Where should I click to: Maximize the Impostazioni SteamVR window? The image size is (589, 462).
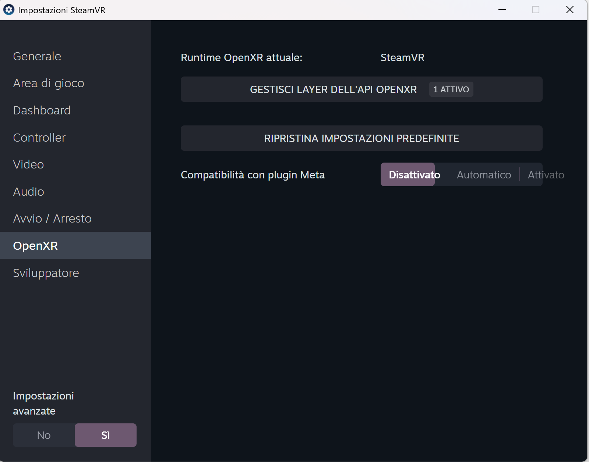tap(536, 10)
